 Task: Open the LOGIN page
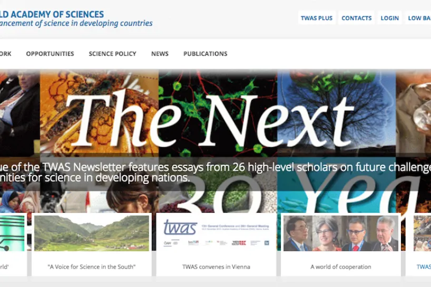[389, 18]
